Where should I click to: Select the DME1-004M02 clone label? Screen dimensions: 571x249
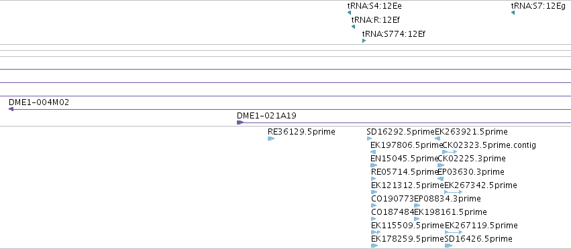coord(39,102)
